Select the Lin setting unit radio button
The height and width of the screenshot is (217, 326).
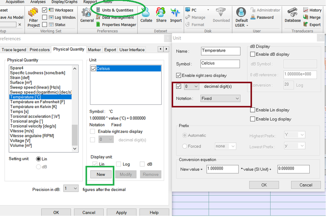click(x=38, y=159)
